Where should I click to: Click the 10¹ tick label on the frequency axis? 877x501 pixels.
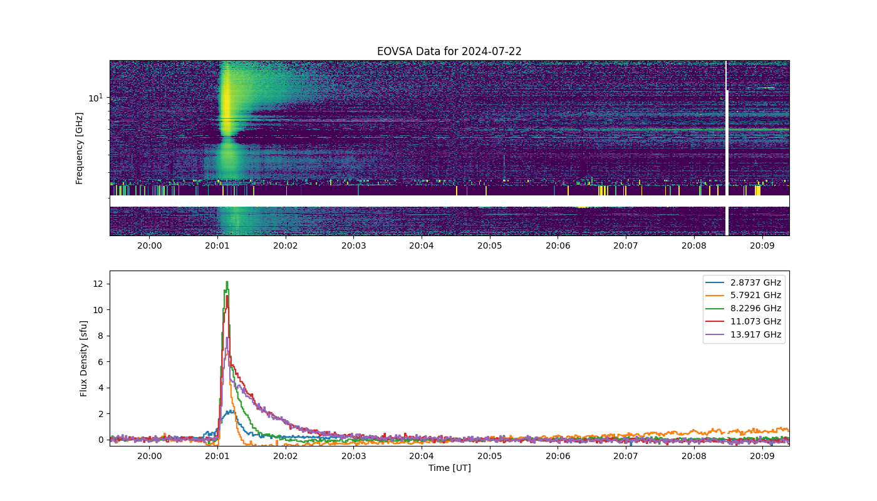pyautogui.click(x=95, y=98)
